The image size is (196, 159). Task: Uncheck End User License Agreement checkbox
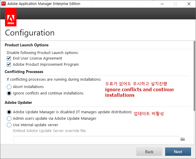tap(9, 58)
